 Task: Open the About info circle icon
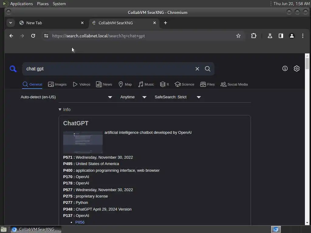tap(285, 69)
